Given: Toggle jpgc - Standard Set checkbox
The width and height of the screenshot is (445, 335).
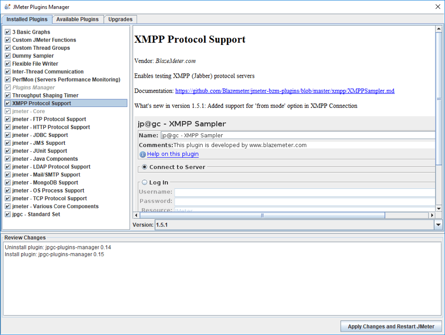Looking at the screenshot, I should click(x=8, y=214).
